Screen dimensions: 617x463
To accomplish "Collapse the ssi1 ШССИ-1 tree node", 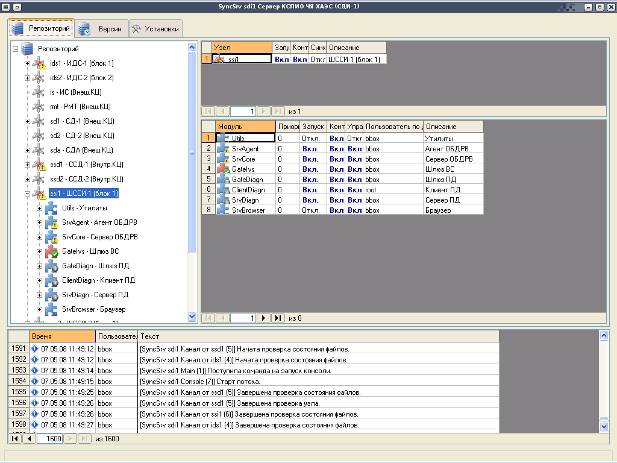I will [x=28, y=194].
